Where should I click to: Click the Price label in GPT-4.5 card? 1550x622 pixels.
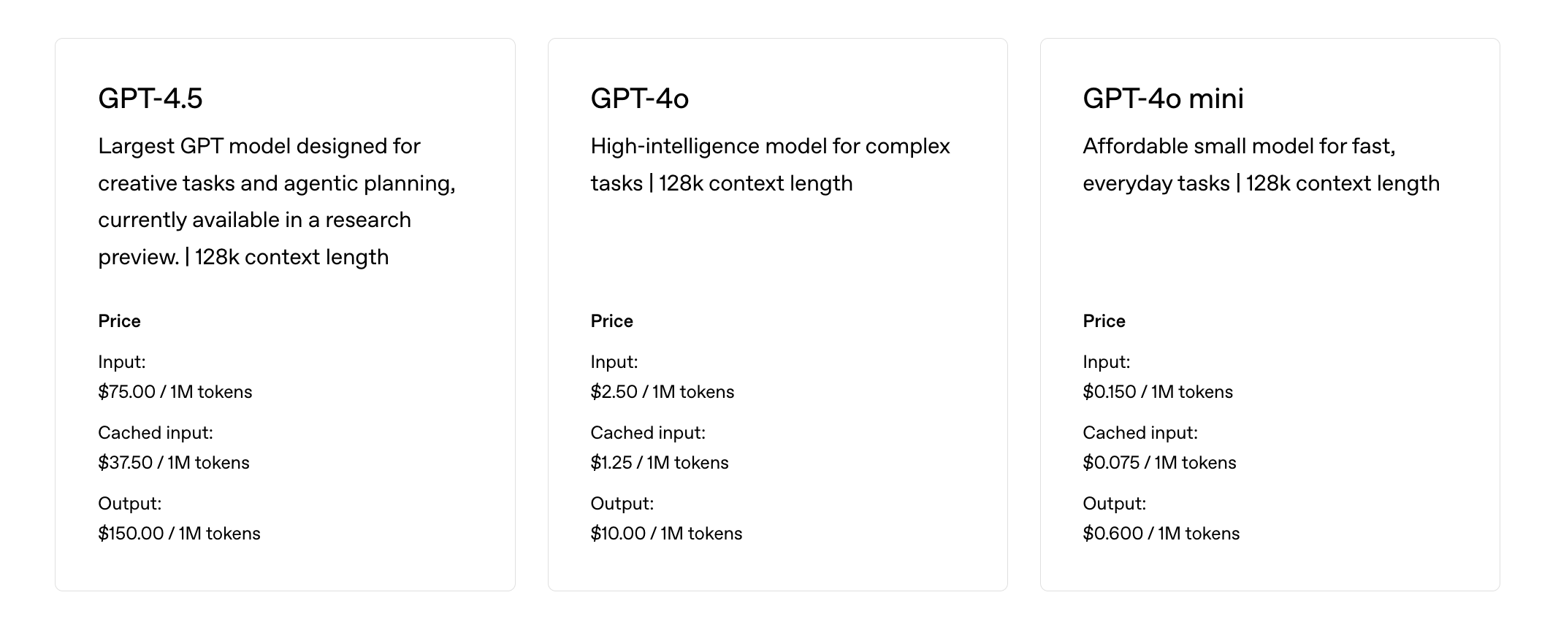point(119,321)
